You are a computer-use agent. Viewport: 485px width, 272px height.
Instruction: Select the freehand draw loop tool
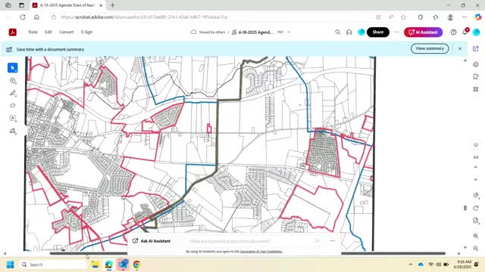pos(13,106)
